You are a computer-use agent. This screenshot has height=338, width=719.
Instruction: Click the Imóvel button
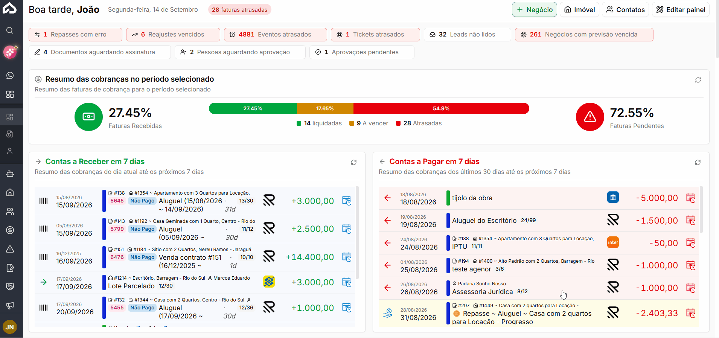pos(579,10)
